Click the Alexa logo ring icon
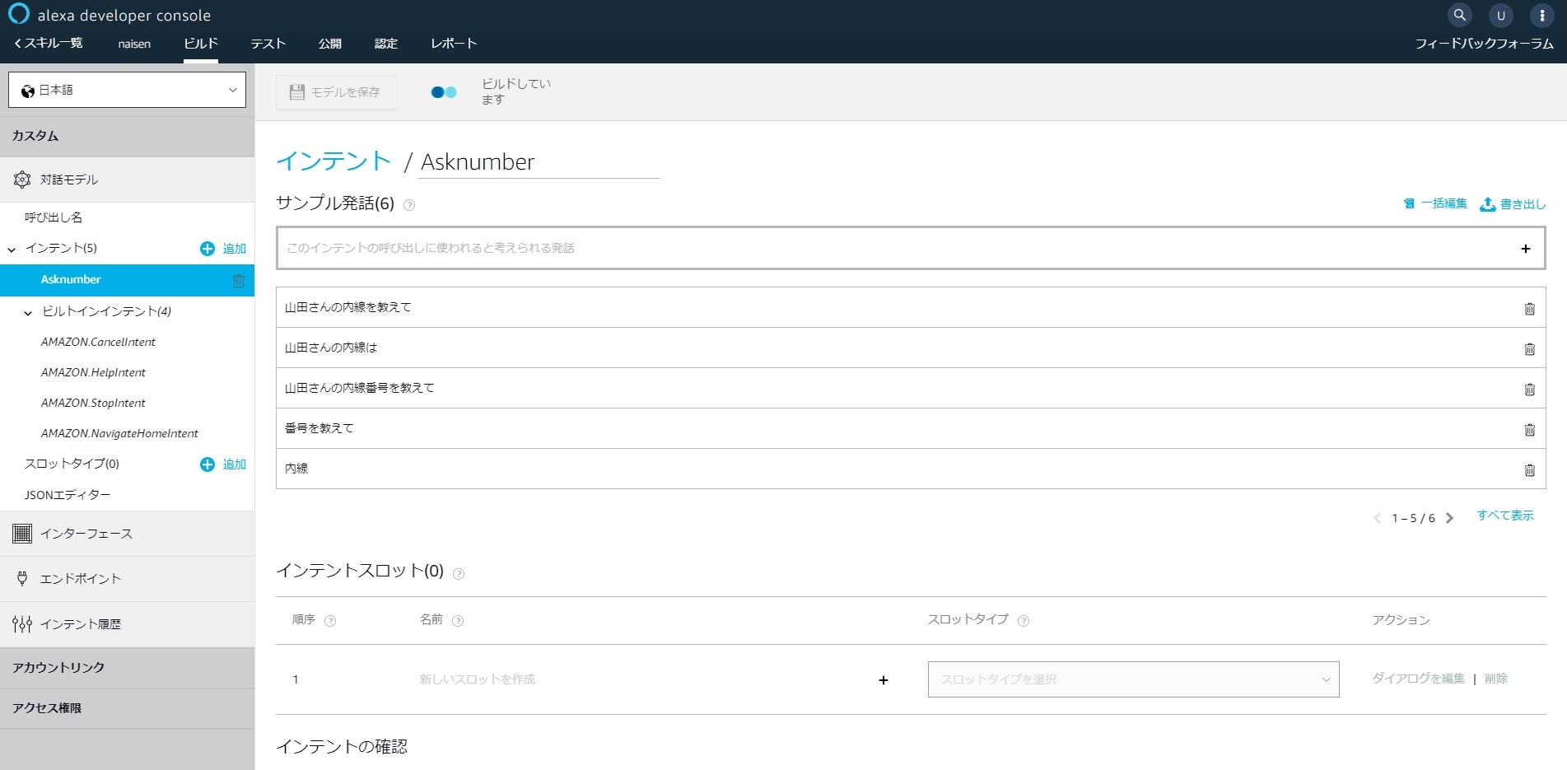 click(18, 14)
